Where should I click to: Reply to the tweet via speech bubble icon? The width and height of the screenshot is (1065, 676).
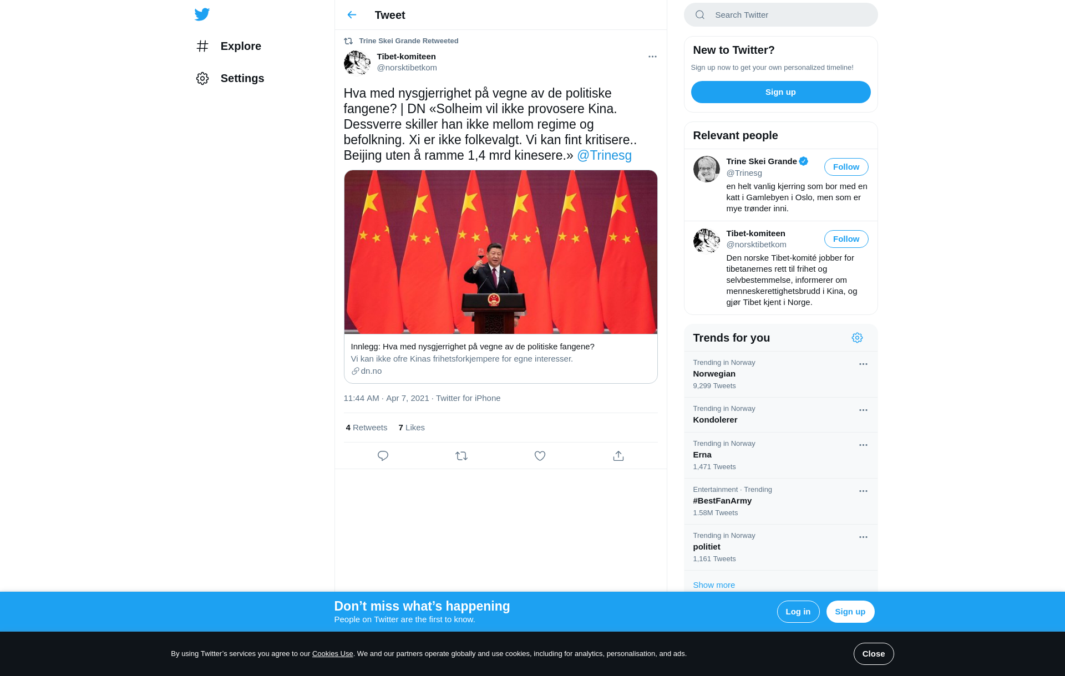pyautogui.click(x=383, y=456)
